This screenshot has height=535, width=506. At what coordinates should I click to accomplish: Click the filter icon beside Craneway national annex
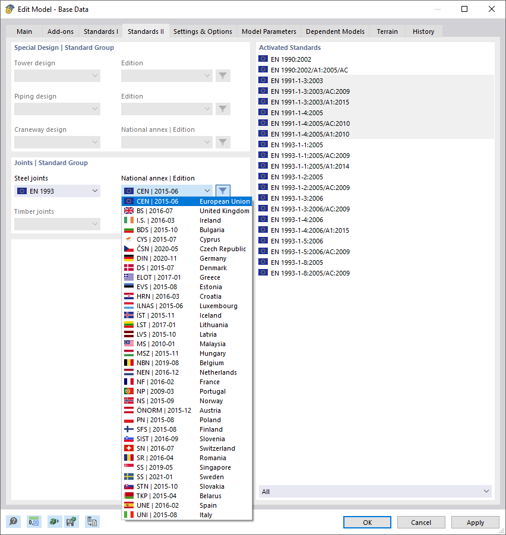[223, 142]
